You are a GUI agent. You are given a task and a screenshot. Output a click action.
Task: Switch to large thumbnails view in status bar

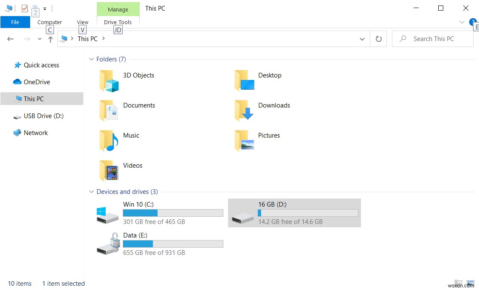coord(470,283)
